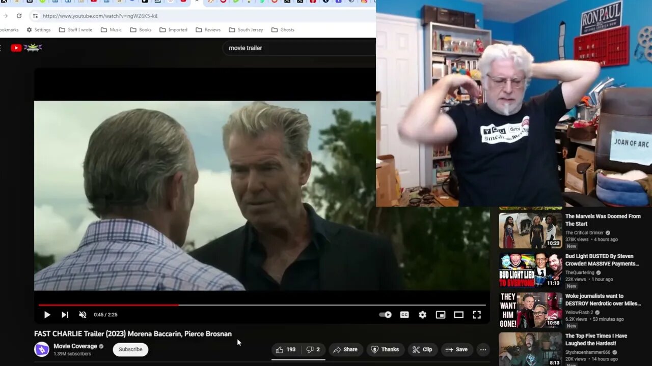Open the Ghosts bookmark folder

(x=283, y=29)
